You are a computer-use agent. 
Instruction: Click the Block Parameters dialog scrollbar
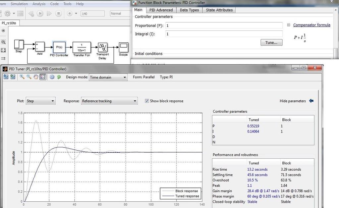pos(336,53)
